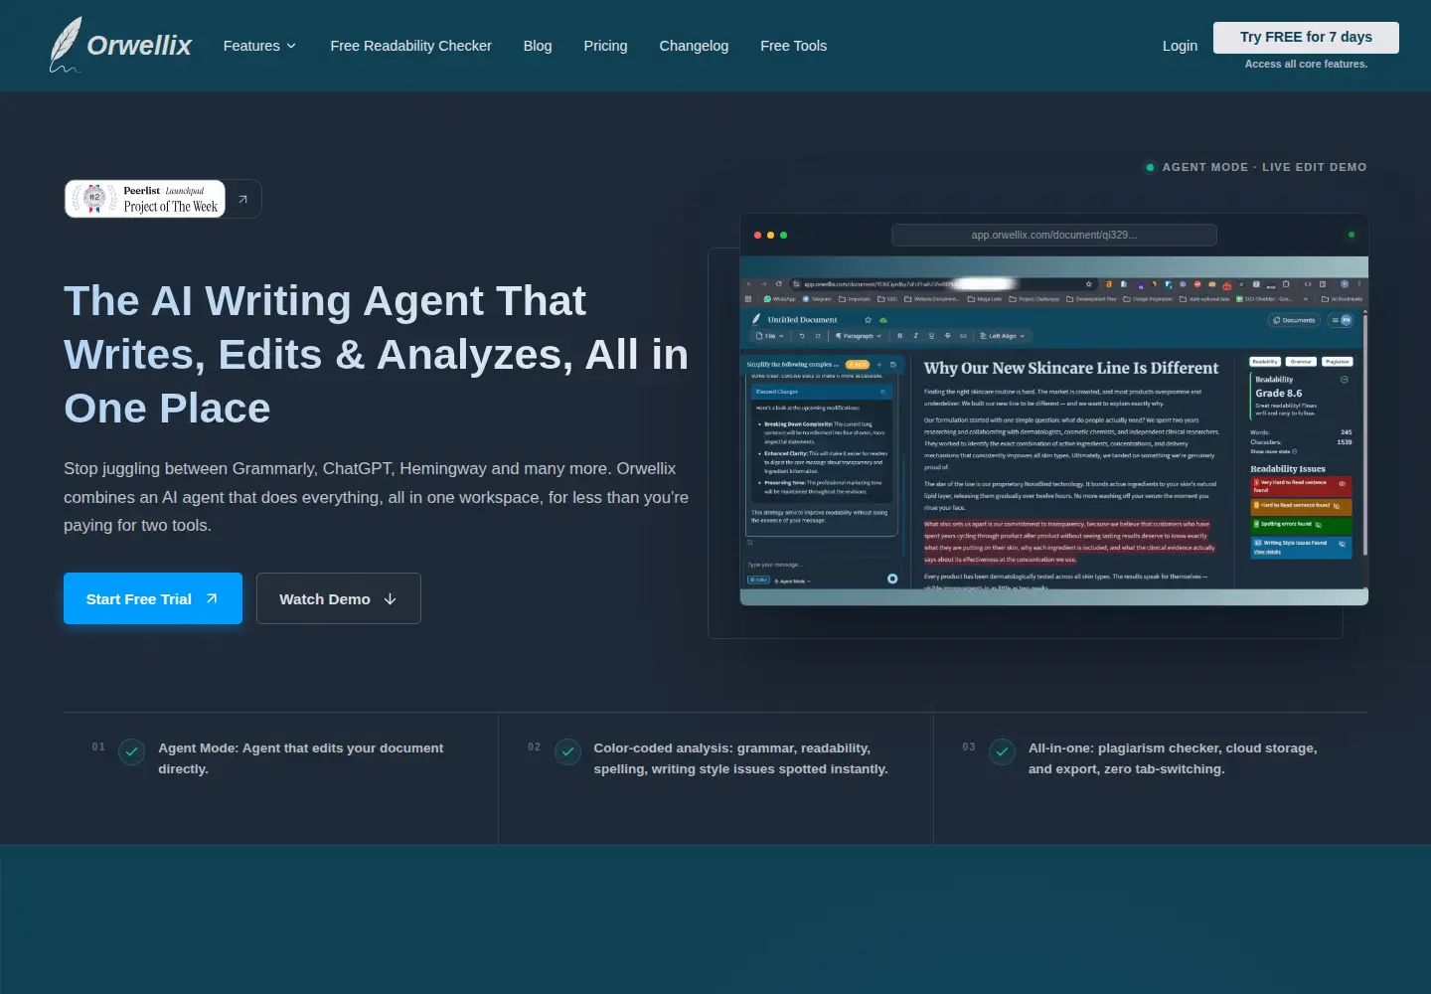Click the favorite star beside Untitled Document
This screenshot has height=994, width=1431.
(868, 320)
